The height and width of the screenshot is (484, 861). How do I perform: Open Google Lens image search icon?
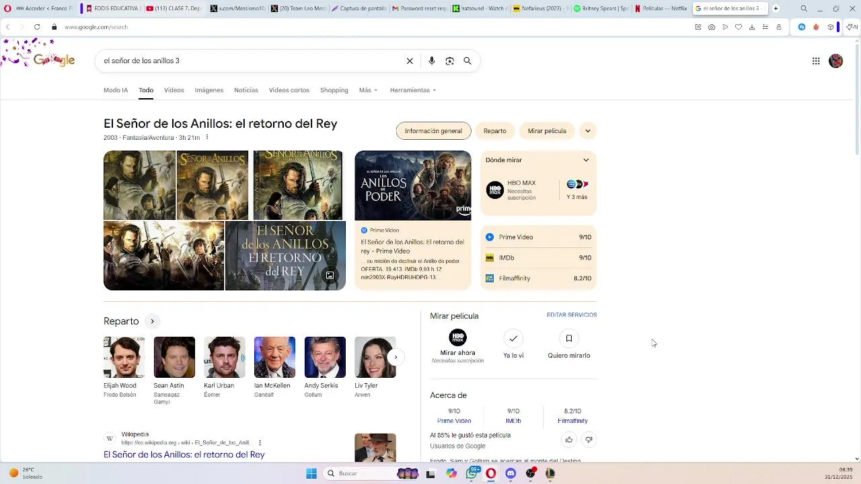[450, 61]
